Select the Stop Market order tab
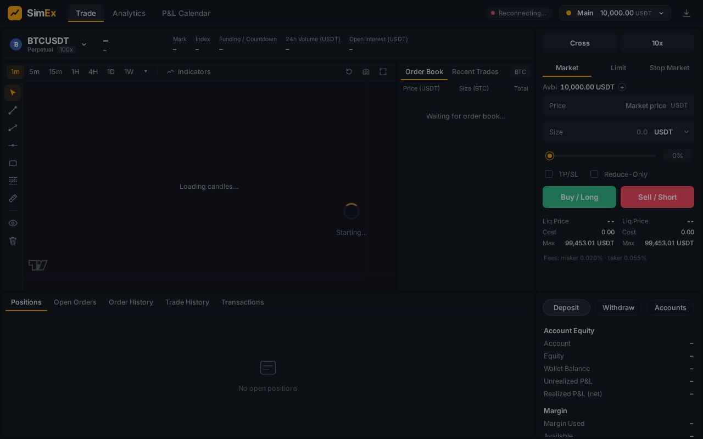 [x=669, y=68]
